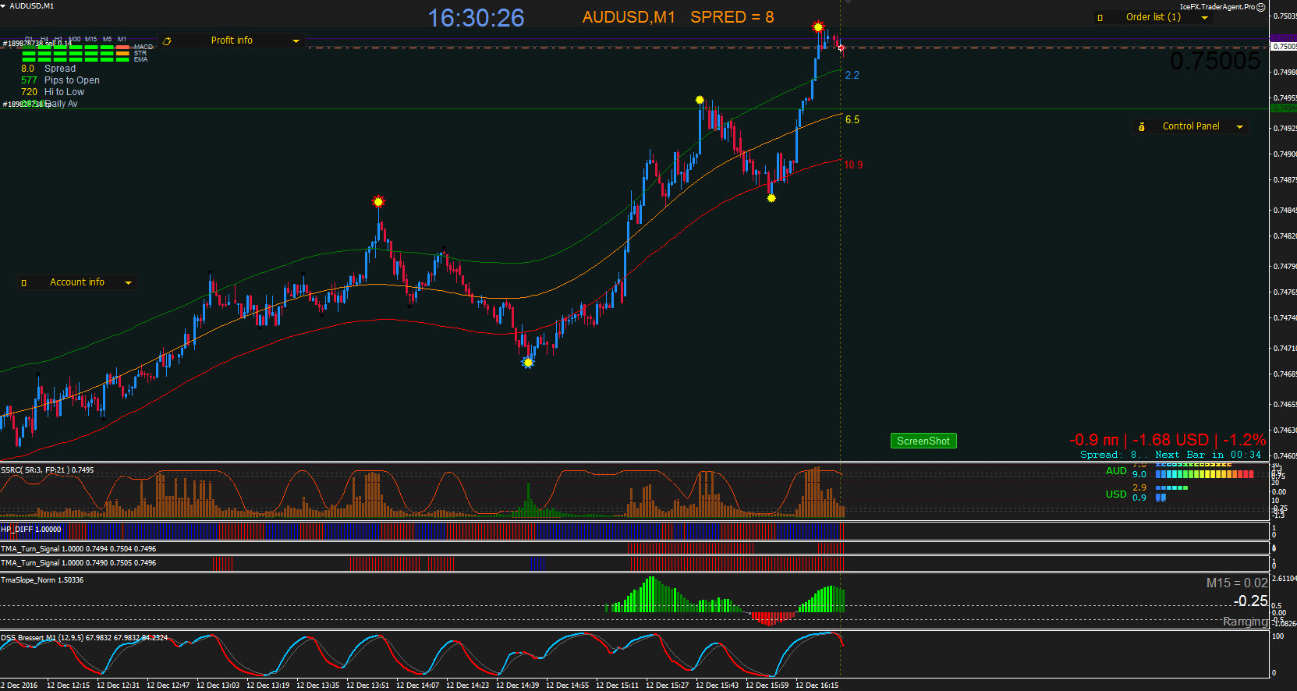Viewport: 1297px width, 691px height.
Task: Expand the Control Panel dropdown arrow
Action: coord(1240,126)
